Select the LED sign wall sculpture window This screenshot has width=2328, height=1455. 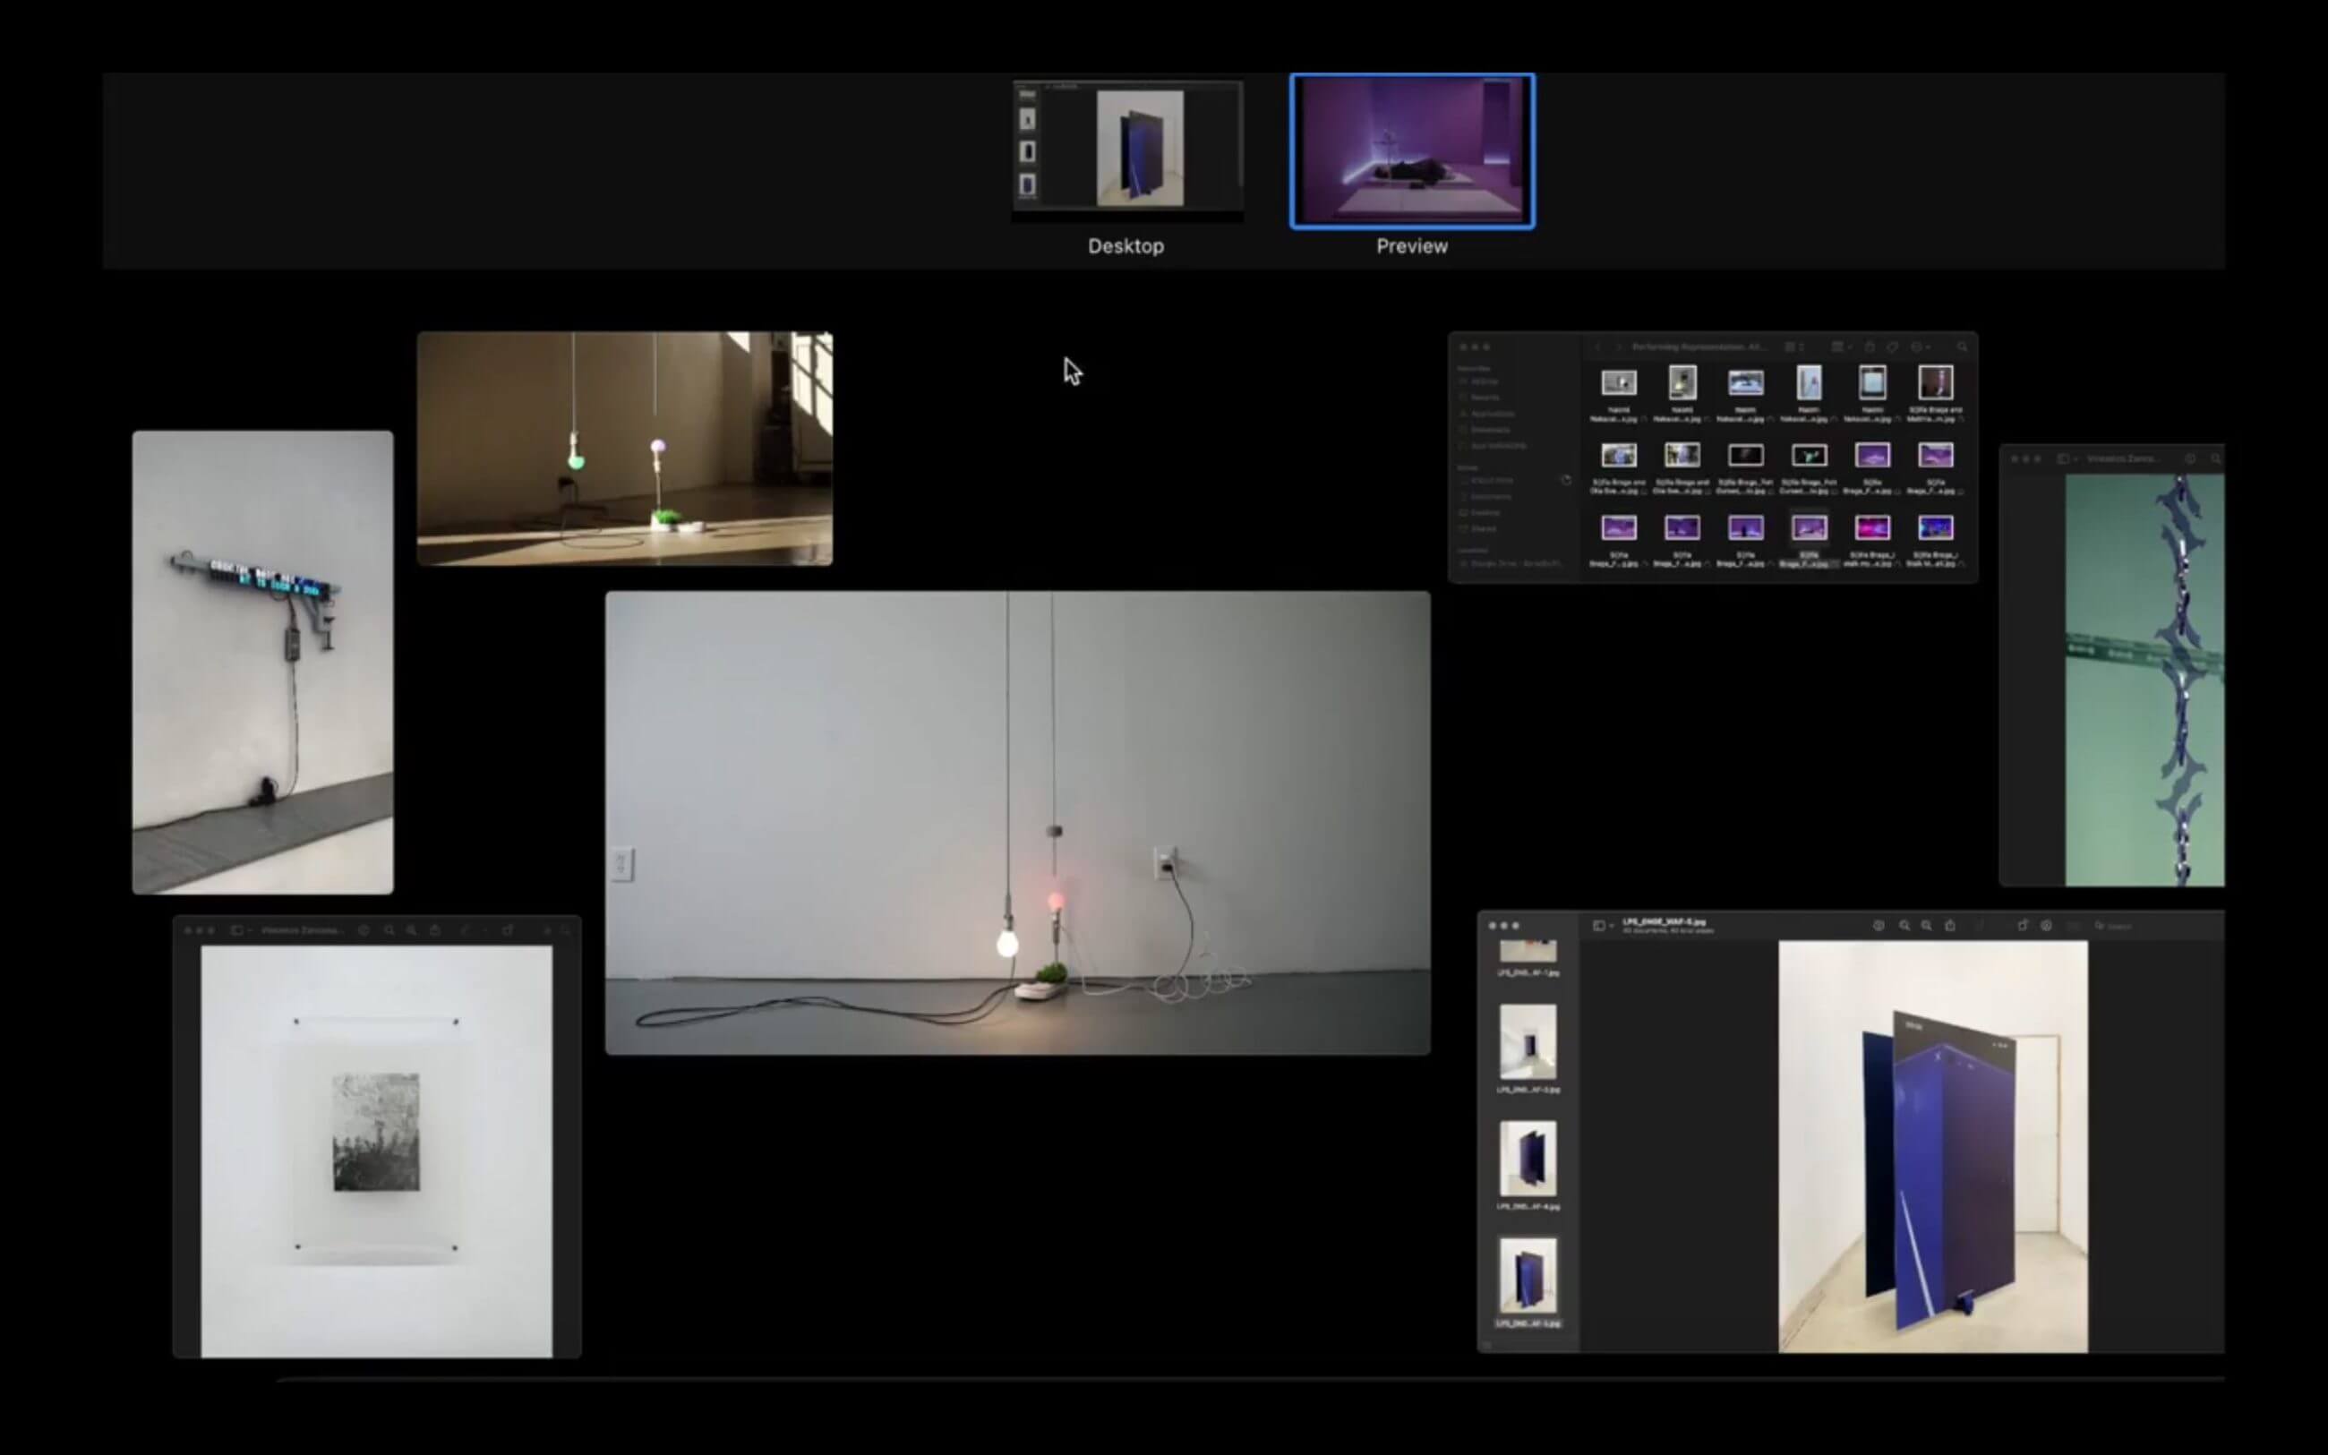[262, 662]
